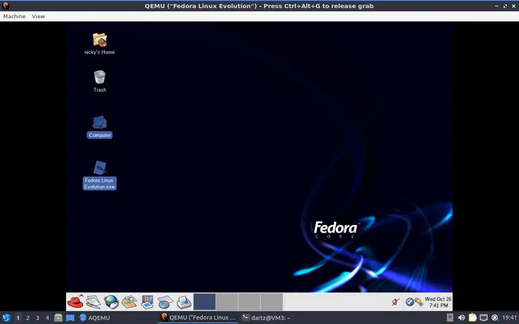Switch to first Fedora workspace
The height and width of the screenshot is (324, 519).
pyautogui.click(x=204, y=302)
